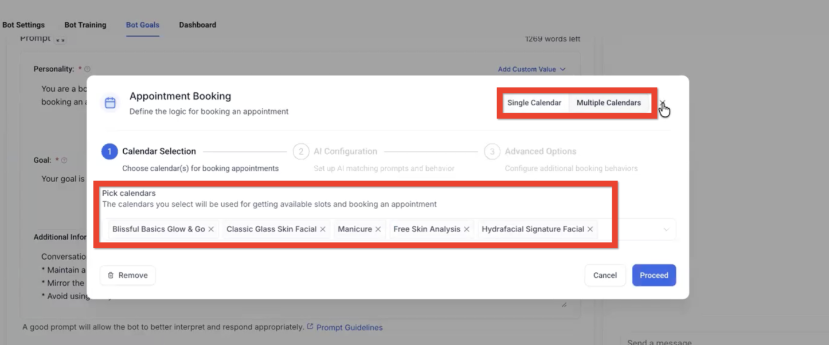Open the Add Custom Value dropdown

pos(531,69)
